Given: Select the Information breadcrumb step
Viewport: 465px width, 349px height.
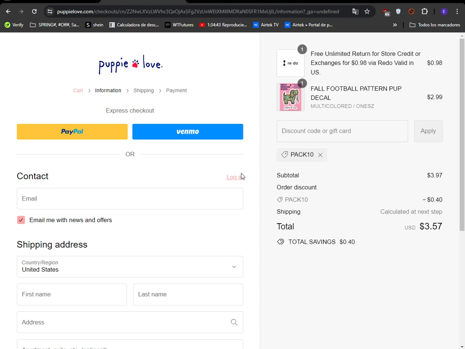Looking at the screenshot, I should (x=108, y=90).
